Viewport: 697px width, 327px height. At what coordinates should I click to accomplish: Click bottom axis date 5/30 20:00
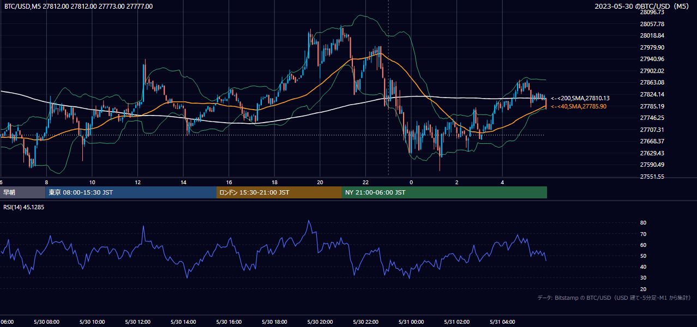(x=320, y=322)
